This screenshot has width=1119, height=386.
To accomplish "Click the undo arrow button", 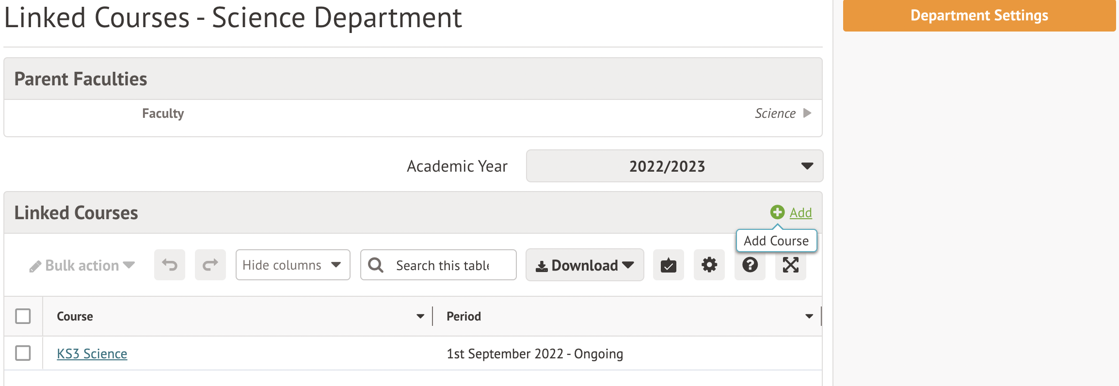I will click(170, 265).
